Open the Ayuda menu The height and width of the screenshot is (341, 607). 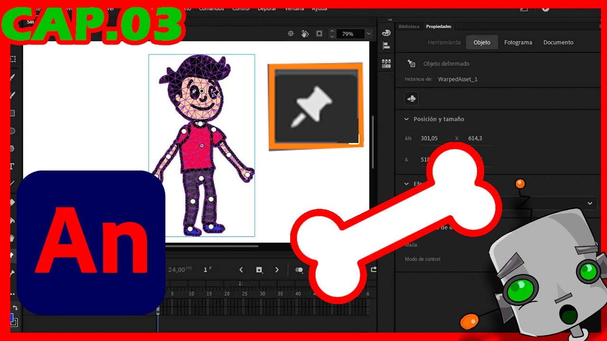tap(319, 9)
